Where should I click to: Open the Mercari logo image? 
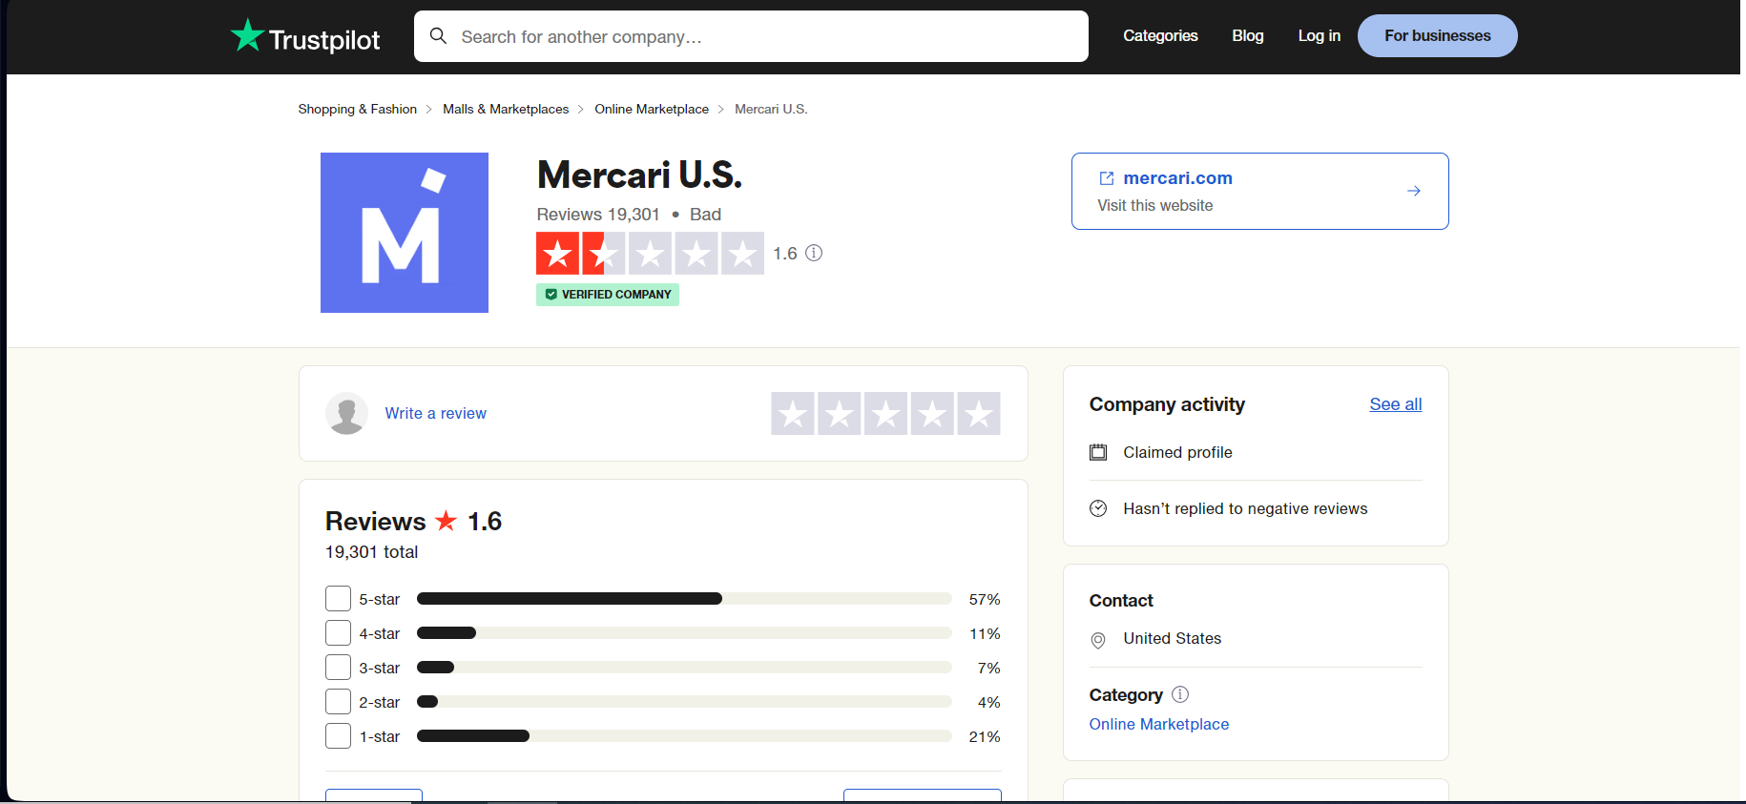pyautogui.click(x=405, y=233)
